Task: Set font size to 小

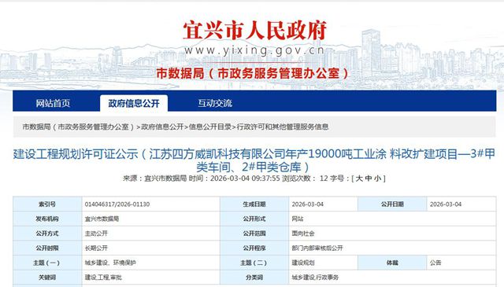Action: [x=378, y=178]
